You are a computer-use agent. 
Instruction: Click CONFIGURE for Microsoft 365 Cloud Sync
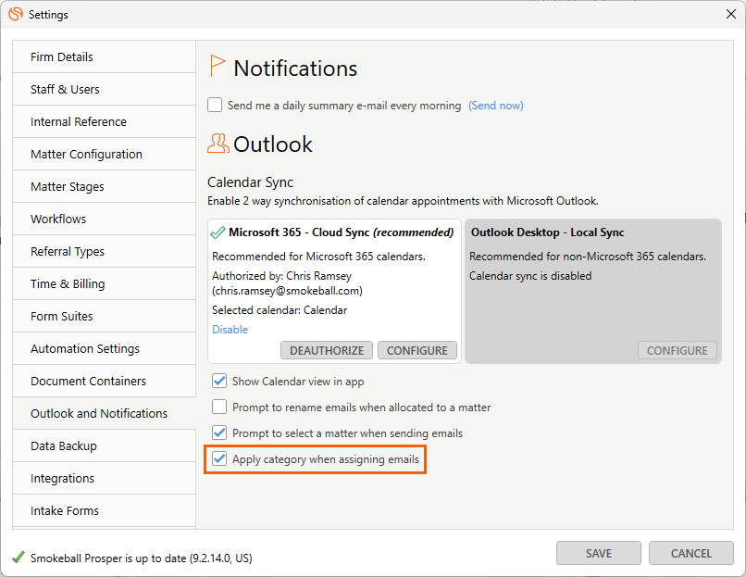tap(417, 350)
